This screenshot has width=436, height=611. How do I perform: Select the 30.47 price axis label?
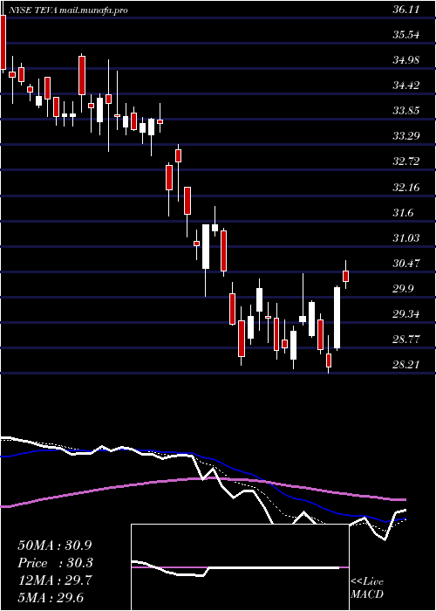[406, 263]
